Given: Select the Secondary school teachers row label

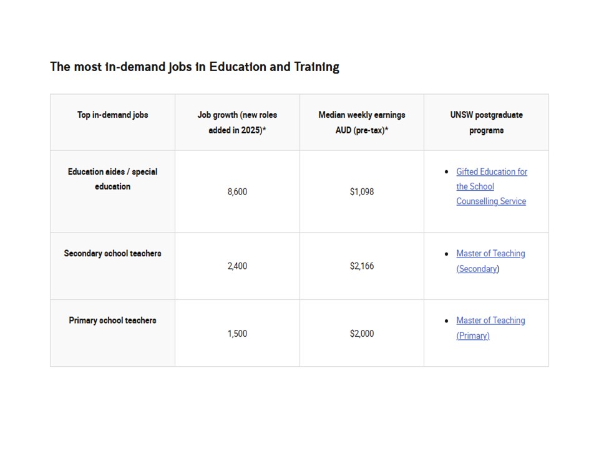Looking at the screenshot, I should [112, 254].
